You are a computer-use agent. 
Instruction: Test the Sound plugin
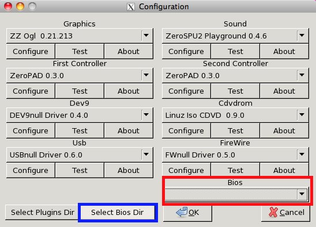click(x=235, y=51)
